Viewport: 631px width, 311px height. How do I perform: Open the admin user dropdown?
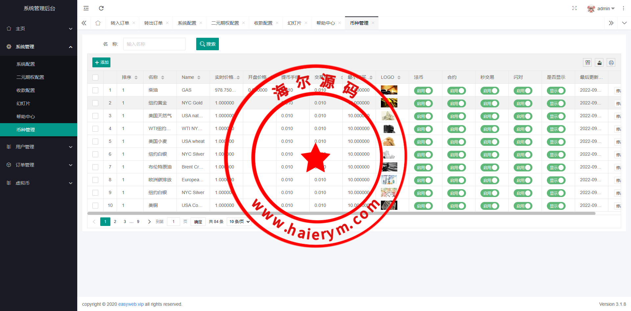coord(601,9)
